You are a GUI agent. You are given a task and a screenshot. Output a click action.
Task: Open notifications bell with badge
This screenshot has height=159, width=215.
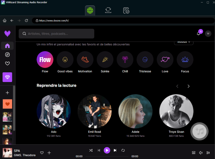click(199, 33)
